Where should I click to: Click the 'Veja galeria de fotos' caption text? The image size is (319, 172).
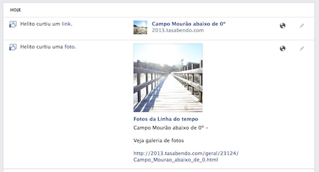pos(159,140)
